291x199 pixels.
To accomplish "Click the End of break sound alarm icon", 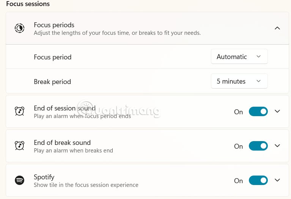I will (x=19, y=146).
